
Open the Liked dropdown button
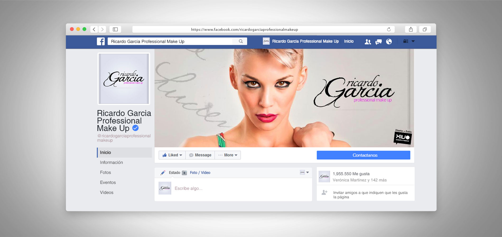[172, 155]
